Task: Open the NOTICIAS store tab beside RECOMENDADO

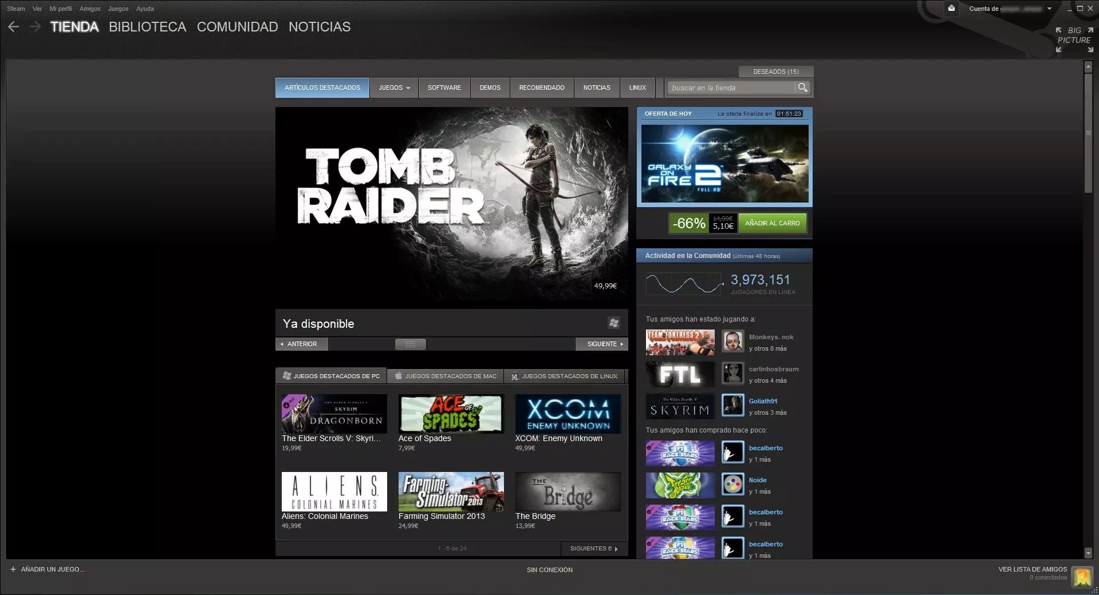Action: tap(597, 88)
